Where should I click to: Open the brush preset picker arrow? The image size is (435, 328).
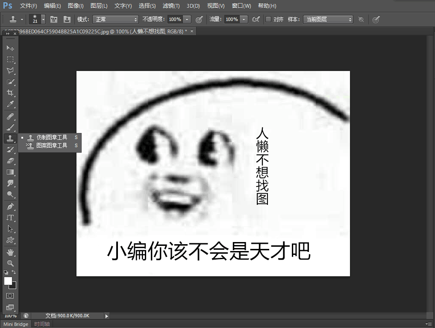point(43,19)
